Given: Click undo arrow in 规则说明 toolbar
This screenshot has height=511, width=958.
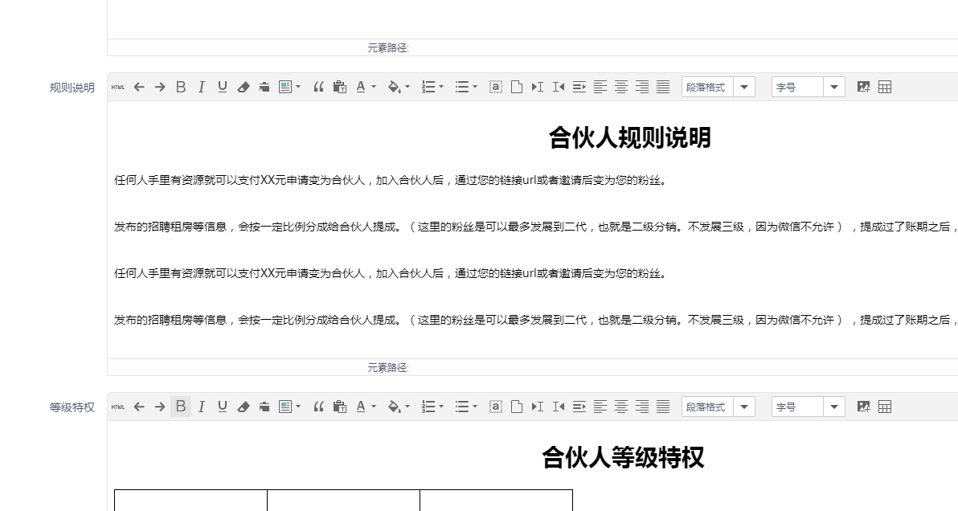Looking at the screenshot, I should point(139,88).
